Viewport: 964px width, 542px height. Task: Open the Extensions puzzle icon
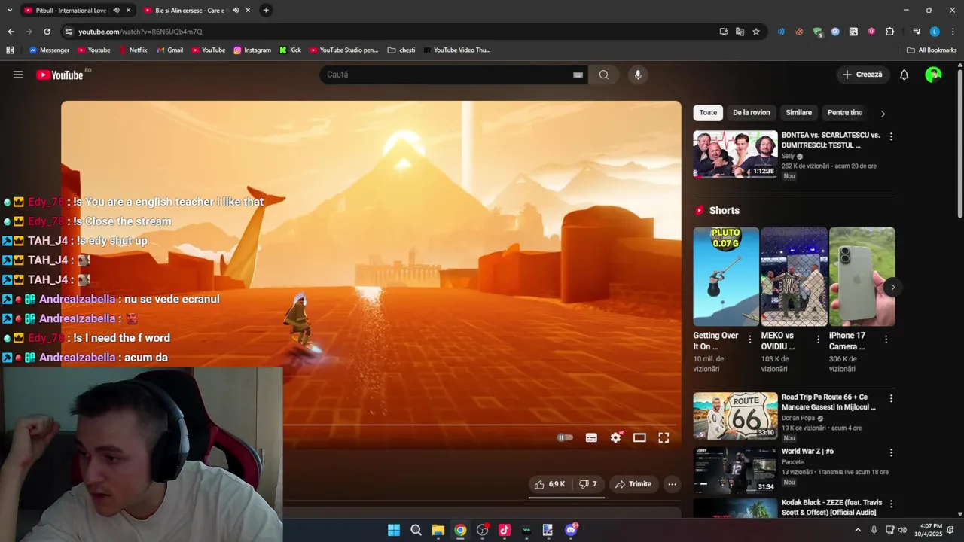(x=889, y=32)
